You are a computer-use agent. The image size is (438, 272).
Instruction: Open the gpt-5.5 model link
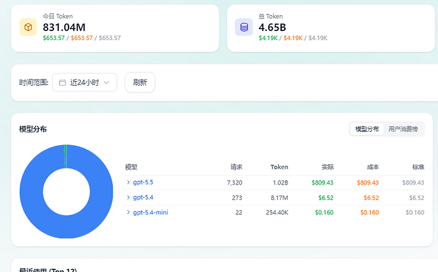[x=143, y=183]
